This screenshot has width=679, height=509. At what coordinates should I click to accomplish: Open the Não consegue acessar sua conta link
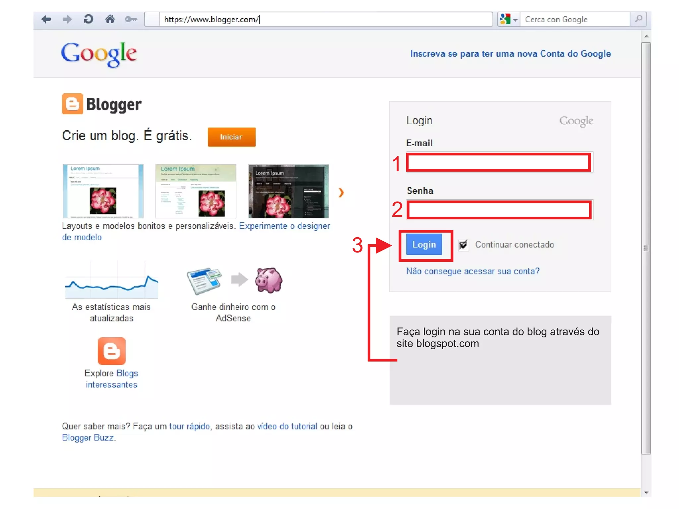(473, 271)
